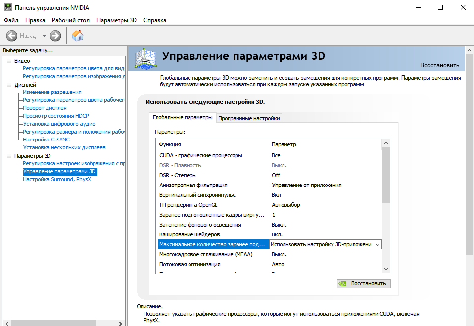Click task tree scroll right arrow
This screenshot has height=326, width=474.
coord(121,324)
